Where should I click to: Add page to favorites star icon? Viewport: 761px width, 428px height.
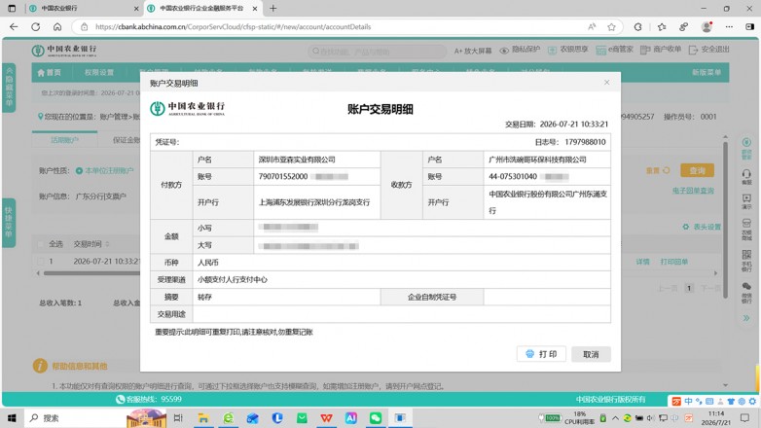611,26
